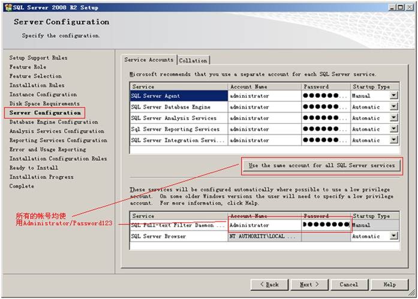Open Startup Type dropdown for SQL Server Agent
The image size is (418, 299).
point(394,95)
